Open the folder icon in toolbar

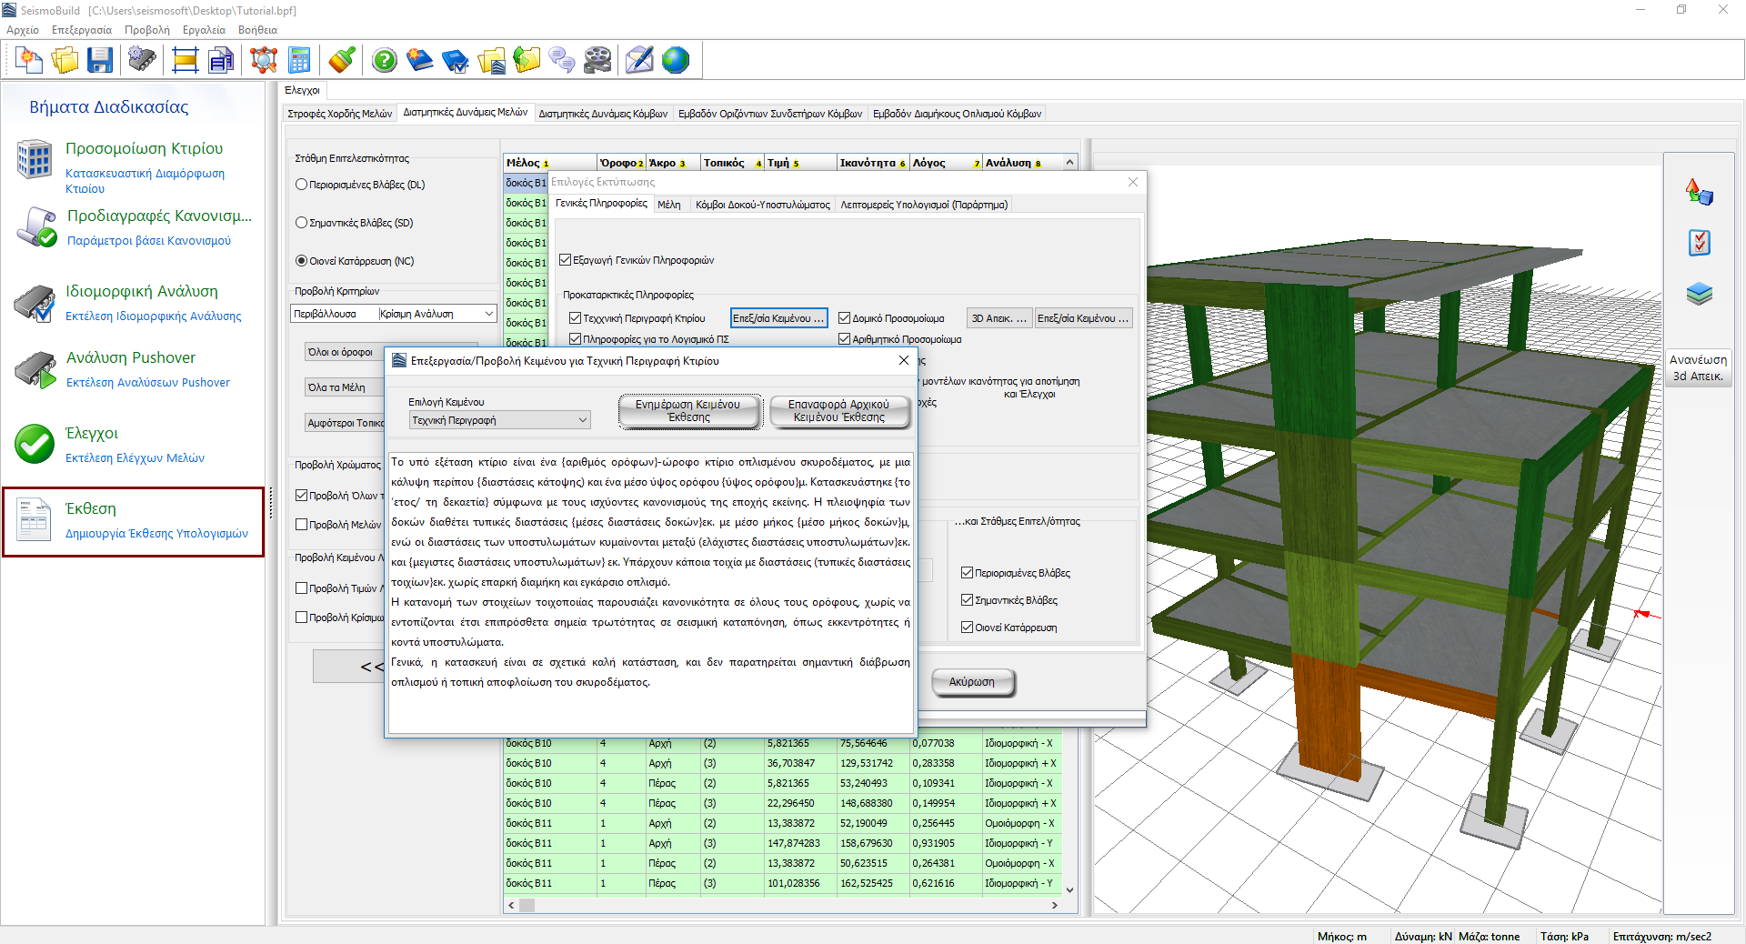(x=65, y=61)
